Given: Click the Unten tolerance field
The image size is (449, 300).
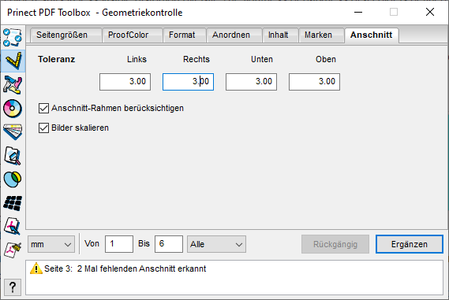Looking at the screenshot, I should (x=251, y=82).
